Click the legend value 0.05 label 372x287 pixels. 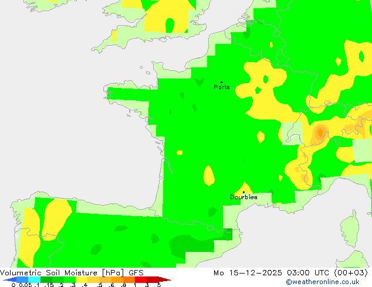click(x=25, y=285)
